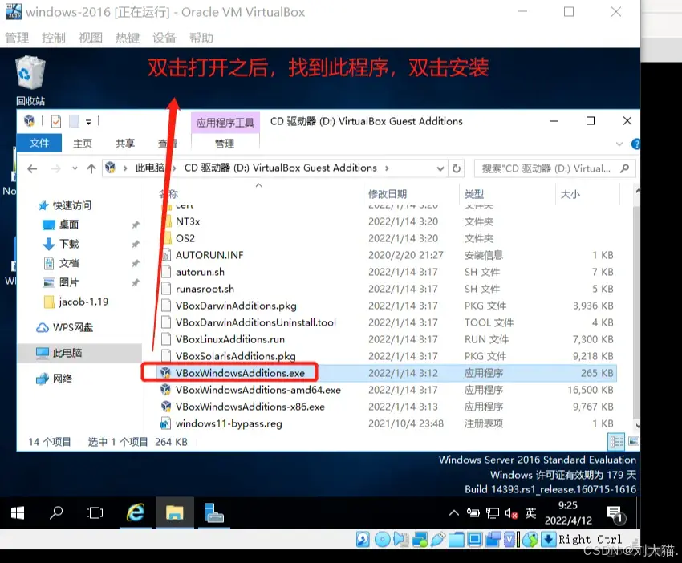Open the clock showing 9:25
The width and height of the screenshot is (682, 563).
click(568, 513)
